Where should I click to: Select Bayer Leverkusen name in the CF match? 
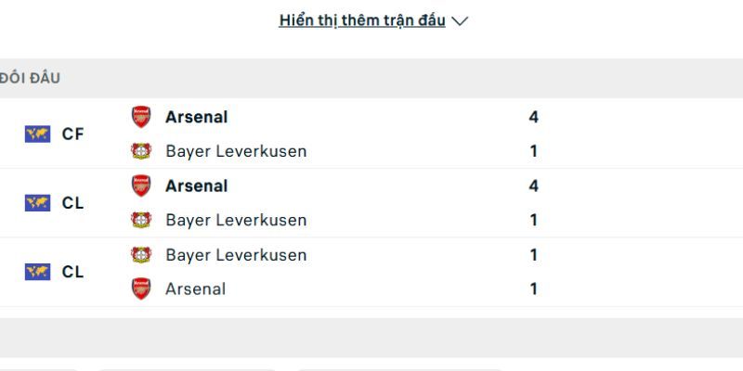pos(236,151)
